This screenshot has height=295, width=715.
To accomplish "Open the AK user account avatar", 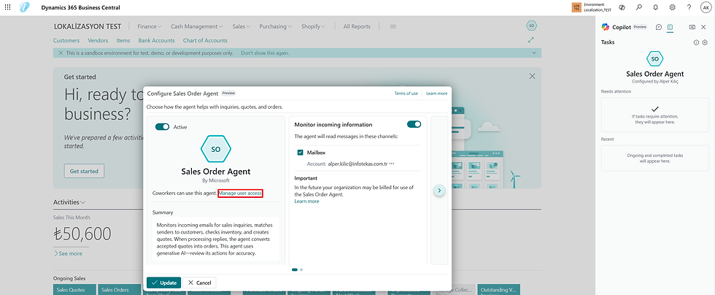I will 705,7.
